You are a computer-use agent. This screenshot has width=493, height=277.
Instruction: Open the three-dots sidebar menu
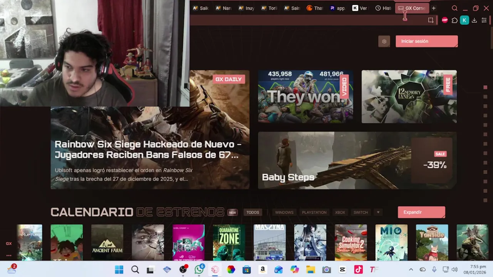[x=8, y=255]
